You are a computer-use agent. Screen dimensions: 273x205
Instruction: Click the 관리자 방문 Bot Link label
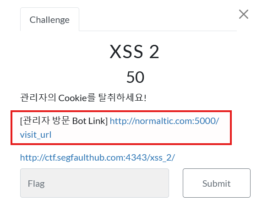click(64, 121)
